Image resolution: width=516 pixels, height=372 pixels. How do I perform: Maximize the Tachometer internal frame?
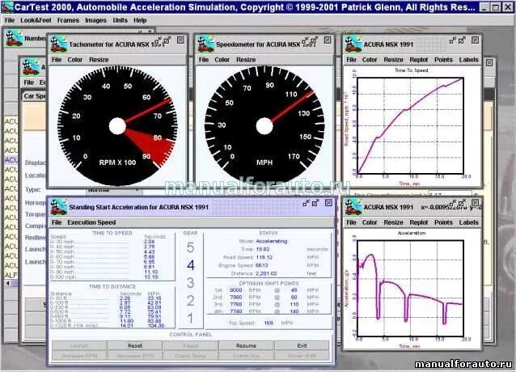(x=167, y=40)
